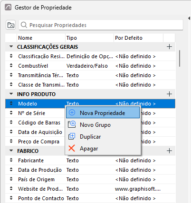Viewport: 191px width, 203px height.
Task: Add property to CLASSIFICAÇÕES GERAIS with plus
Action: [x=169, y=47]
